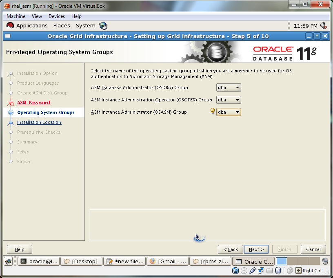Click the VirtualBox title bar icon
Screen dimensions: 333x278
coord(7,6)
